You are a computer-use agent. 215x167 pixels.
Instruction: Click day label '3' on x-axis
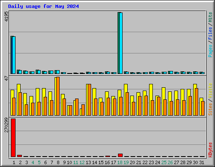coord(26,162)
